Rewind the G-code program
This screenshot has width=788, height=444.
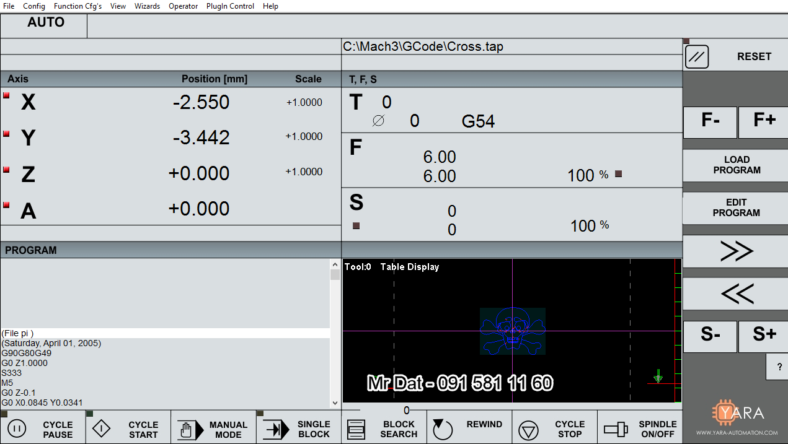point(469,429)
